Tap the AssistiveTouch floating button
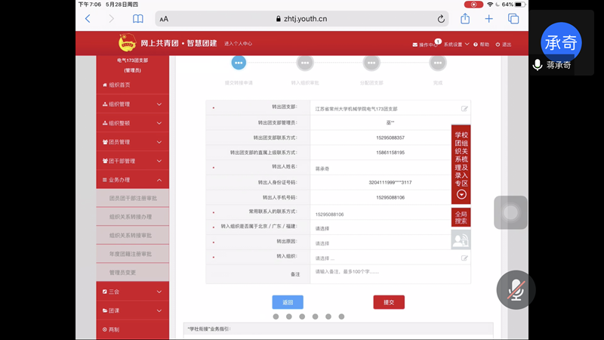The width and height of the screenshot is (604, 340). 510,212
